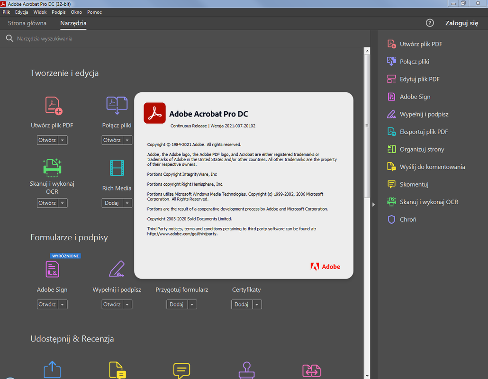Screen dimensions: 488x379
Task: Click Wypełnij i podpisz icon in right sidebar
Action: (391, 114)
